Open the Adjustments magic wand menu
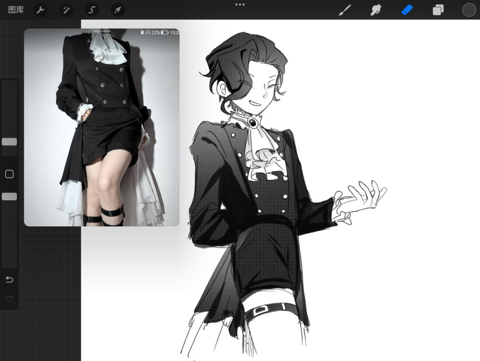480x361 pixels. 66,10
